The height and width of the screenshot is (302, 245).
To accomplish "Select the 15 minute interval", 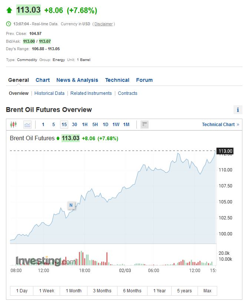I will (64, 125).
